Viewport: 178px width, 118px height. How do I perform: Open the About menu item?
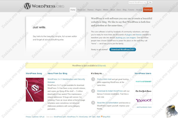click(x=113, y=10)
